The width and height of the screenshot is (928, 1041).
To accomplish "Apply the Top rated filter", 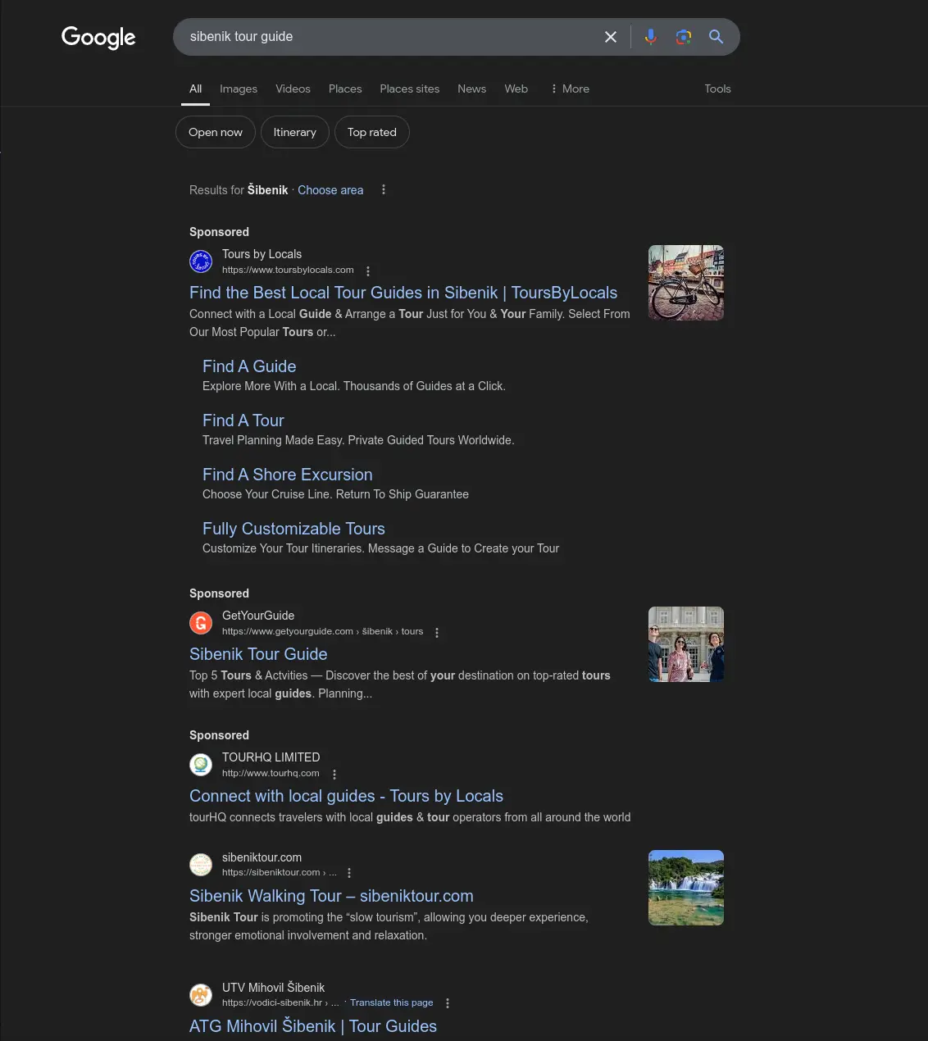I will click(x=371, y=132).
